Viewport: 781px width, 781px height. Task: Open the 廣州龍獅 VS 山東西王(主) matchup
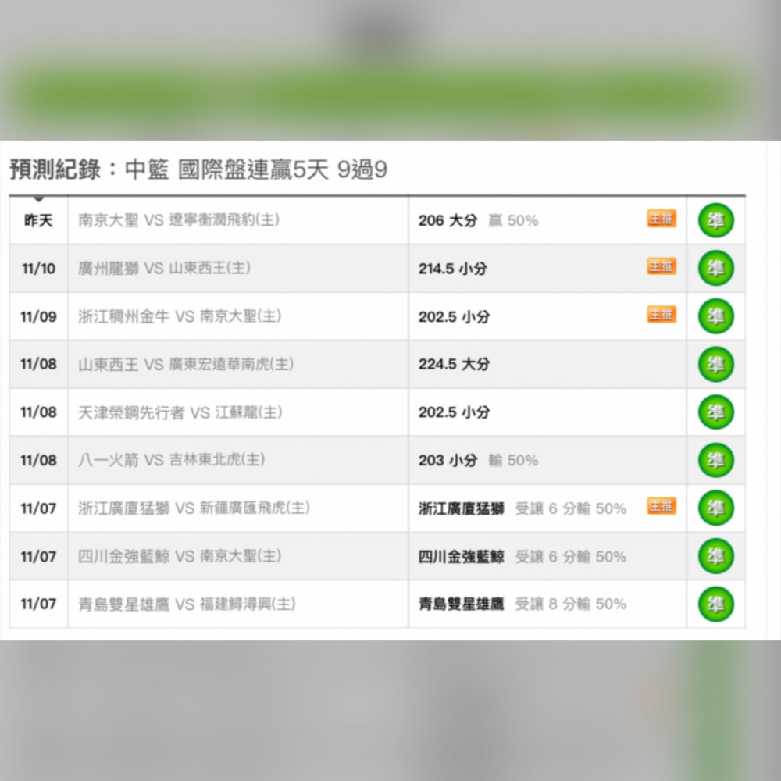164,268
